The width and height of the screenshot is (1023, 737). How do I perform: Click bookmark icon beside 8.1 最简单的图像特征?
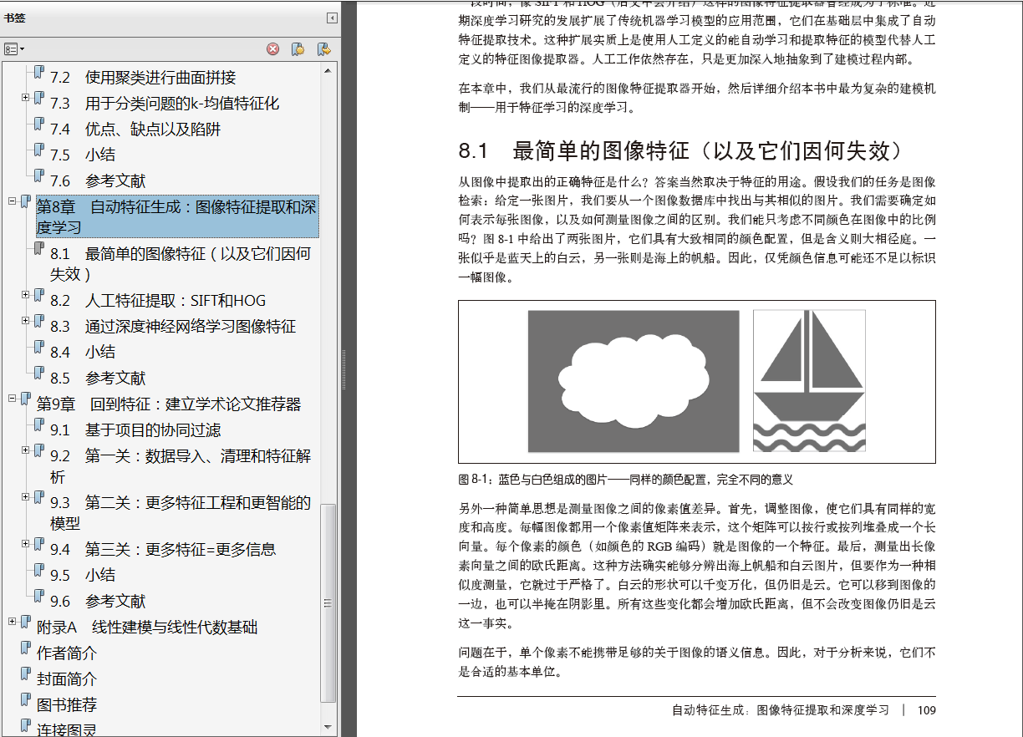38,249
